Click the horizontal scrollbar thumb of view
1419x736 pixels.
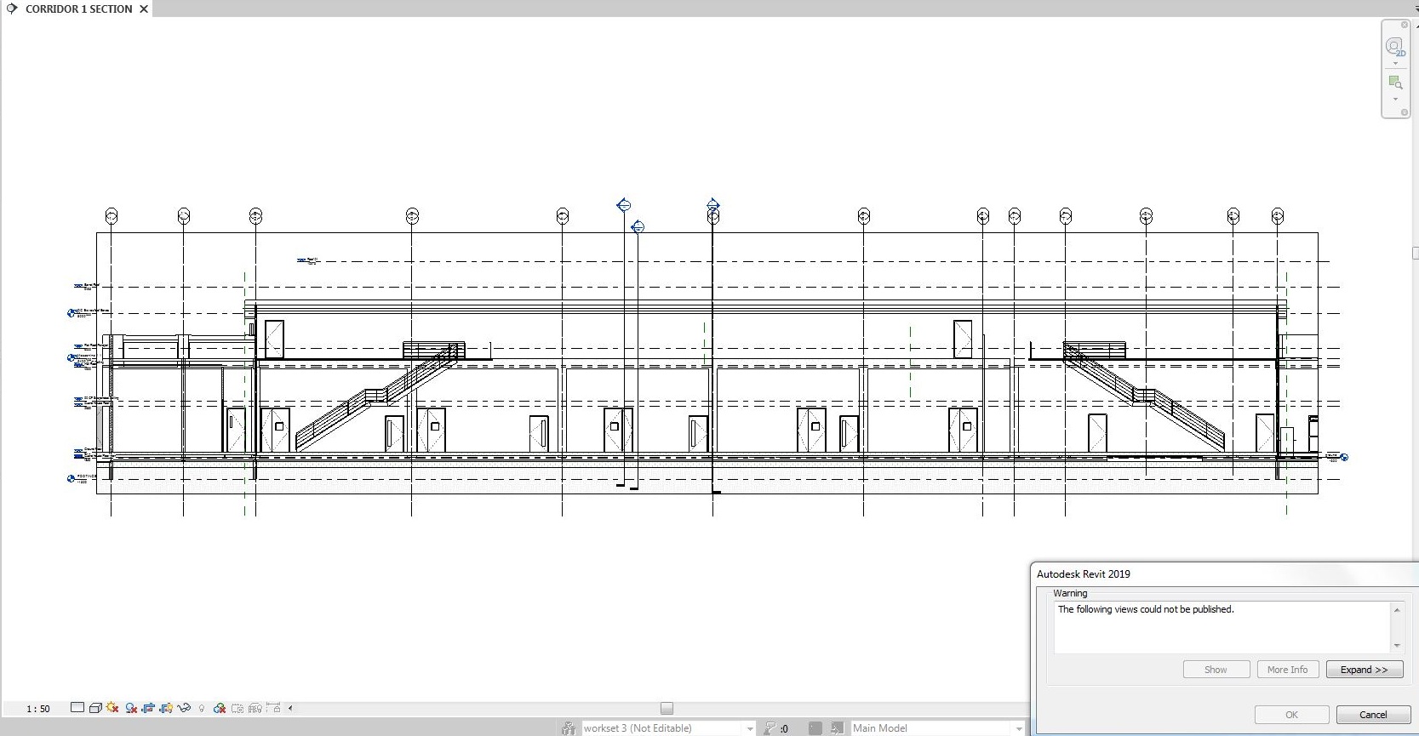[x=667, y=708]
